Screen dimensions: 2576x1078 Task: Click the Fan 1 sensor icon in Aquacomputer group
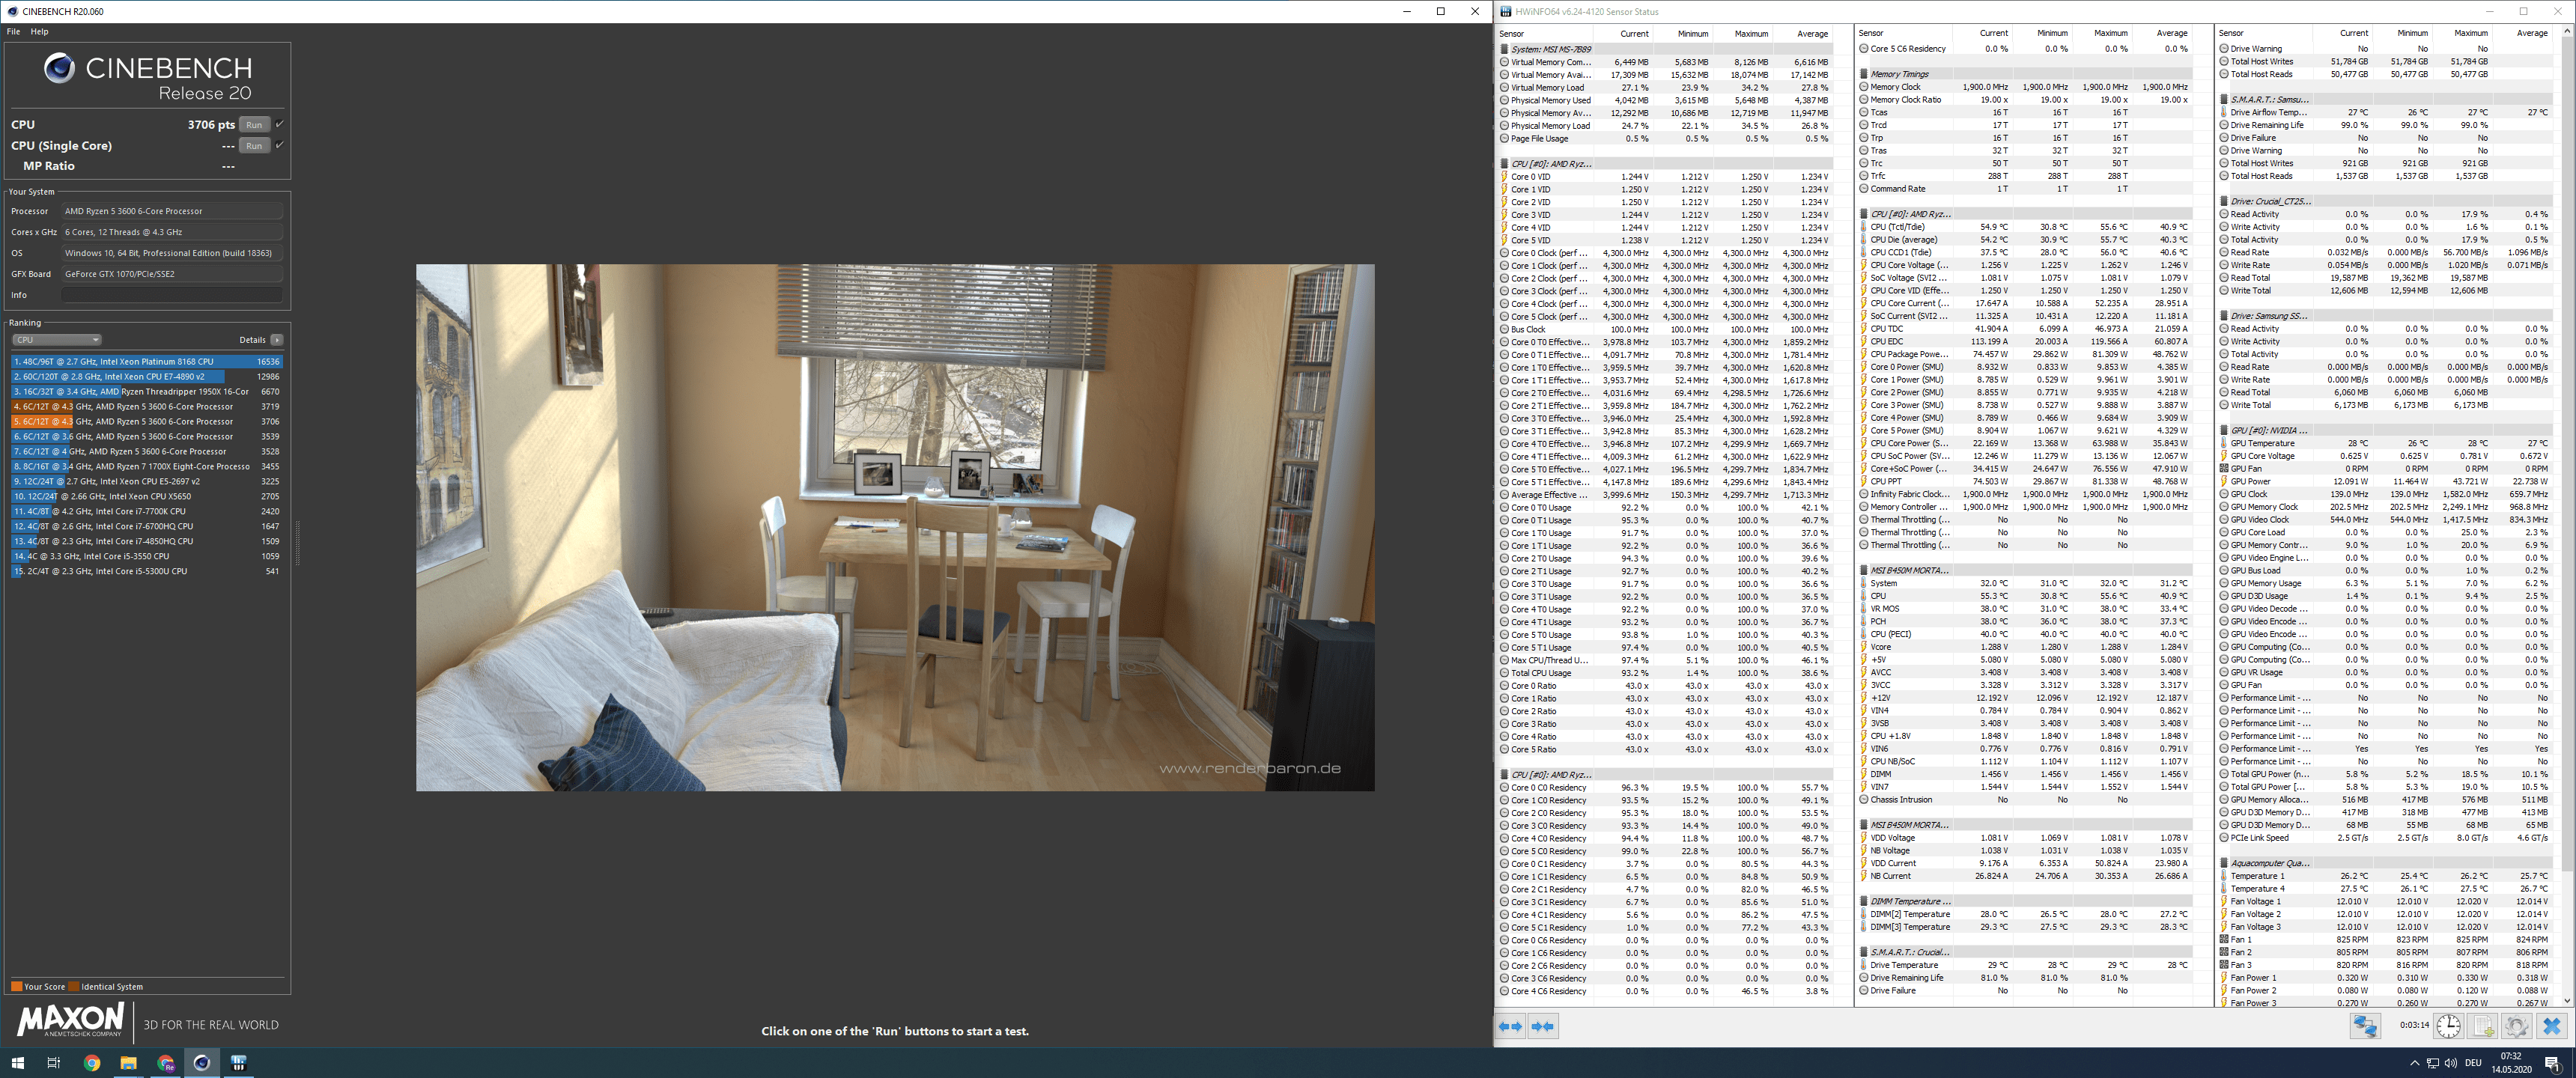[2224, 940]
